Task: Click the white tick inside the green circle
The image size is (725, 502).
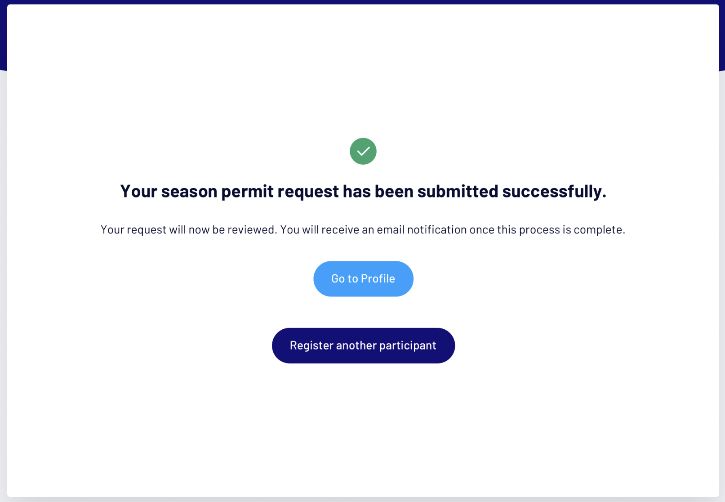Action: click(x=363, y=152)
